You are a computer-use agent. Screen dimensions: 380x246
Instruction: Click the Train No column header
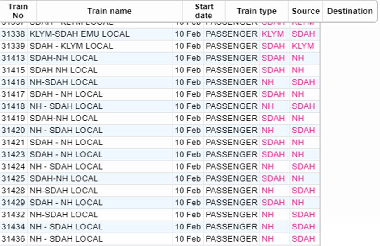pos(18,11)
